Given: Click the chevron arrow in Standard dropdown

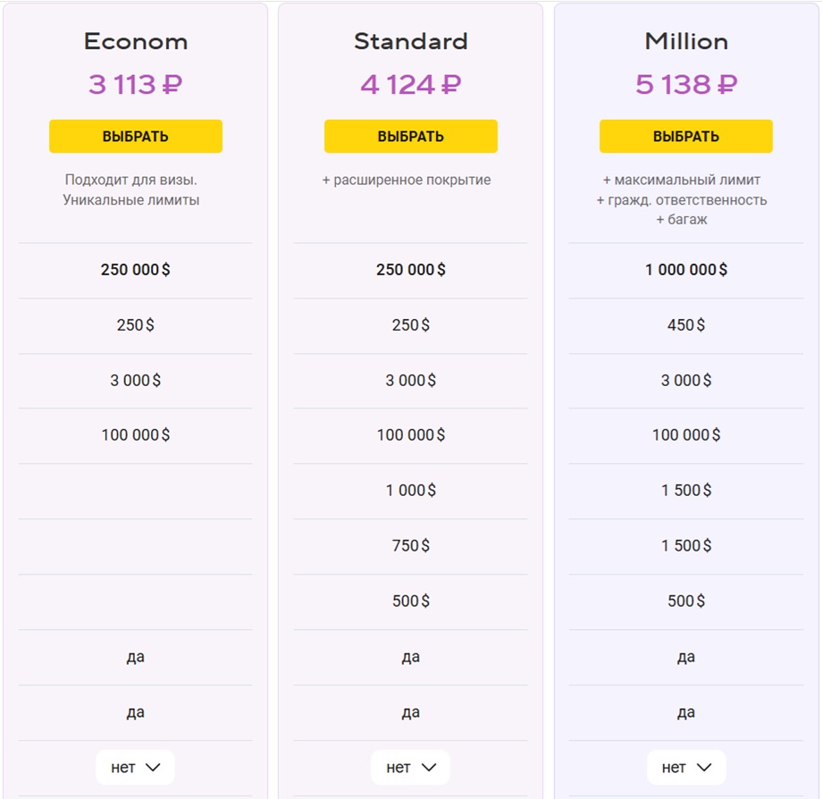Looking at the screenshot, I should tap(429, 768).
